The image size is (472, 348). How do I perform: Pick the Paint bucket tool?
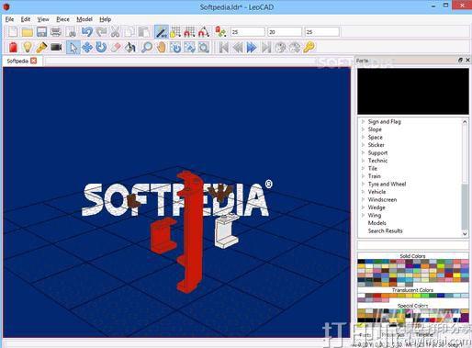(130, 48)
